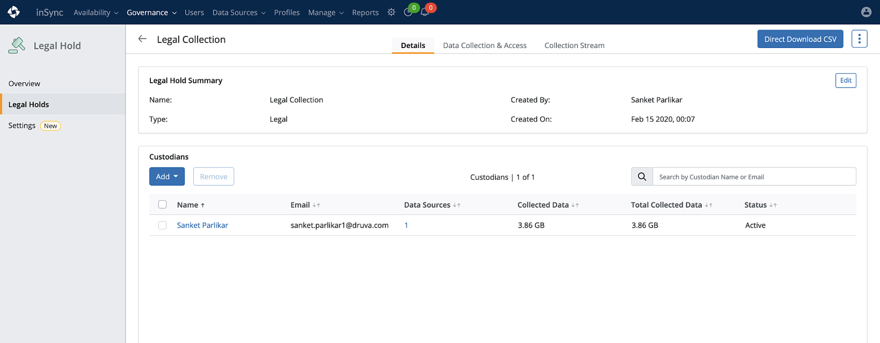Click the Active status cell
The height and width of the screenshot is (343, 880).
(755, 225)
